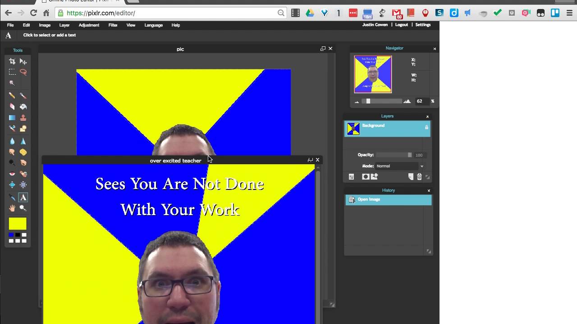Select the Eraser tool
This screenshot has width=577, height=324.
coord(12,107)
